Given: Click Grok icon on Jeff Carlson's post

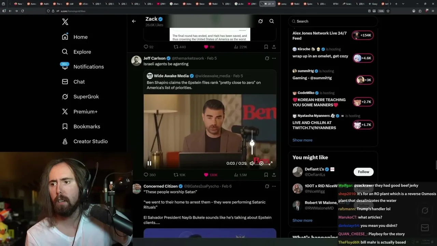Looking at the screenshot, I should 267,58.
